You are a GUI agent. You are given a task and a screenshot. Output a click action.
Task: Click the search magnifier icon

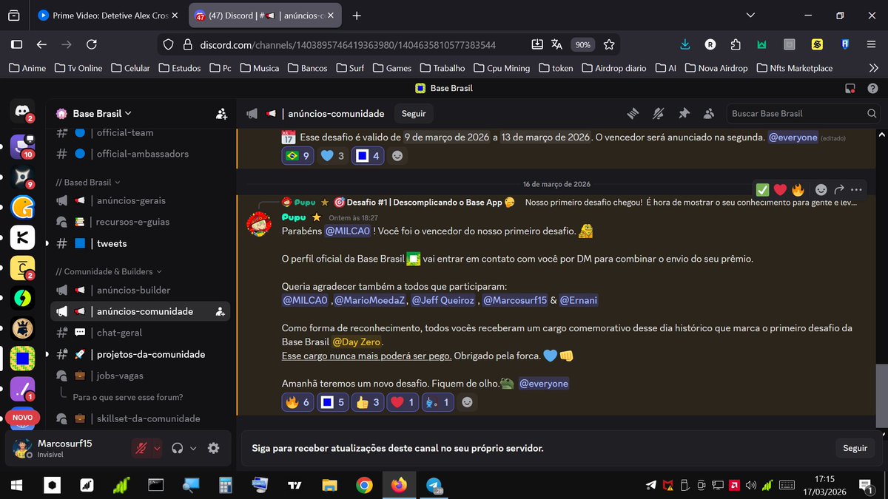872,114
